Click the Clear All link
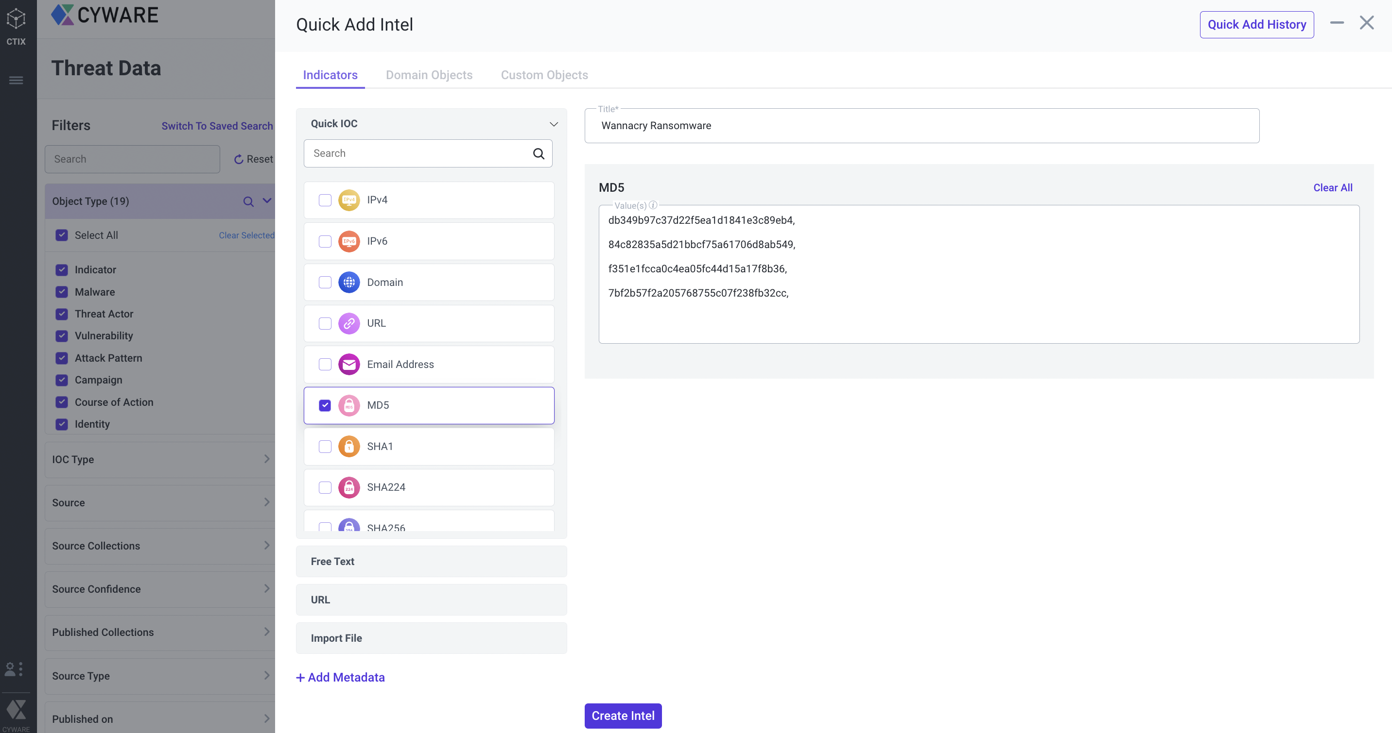Image resolution: width=1392 pixels, height=733 pixels. coord(1332,188)
